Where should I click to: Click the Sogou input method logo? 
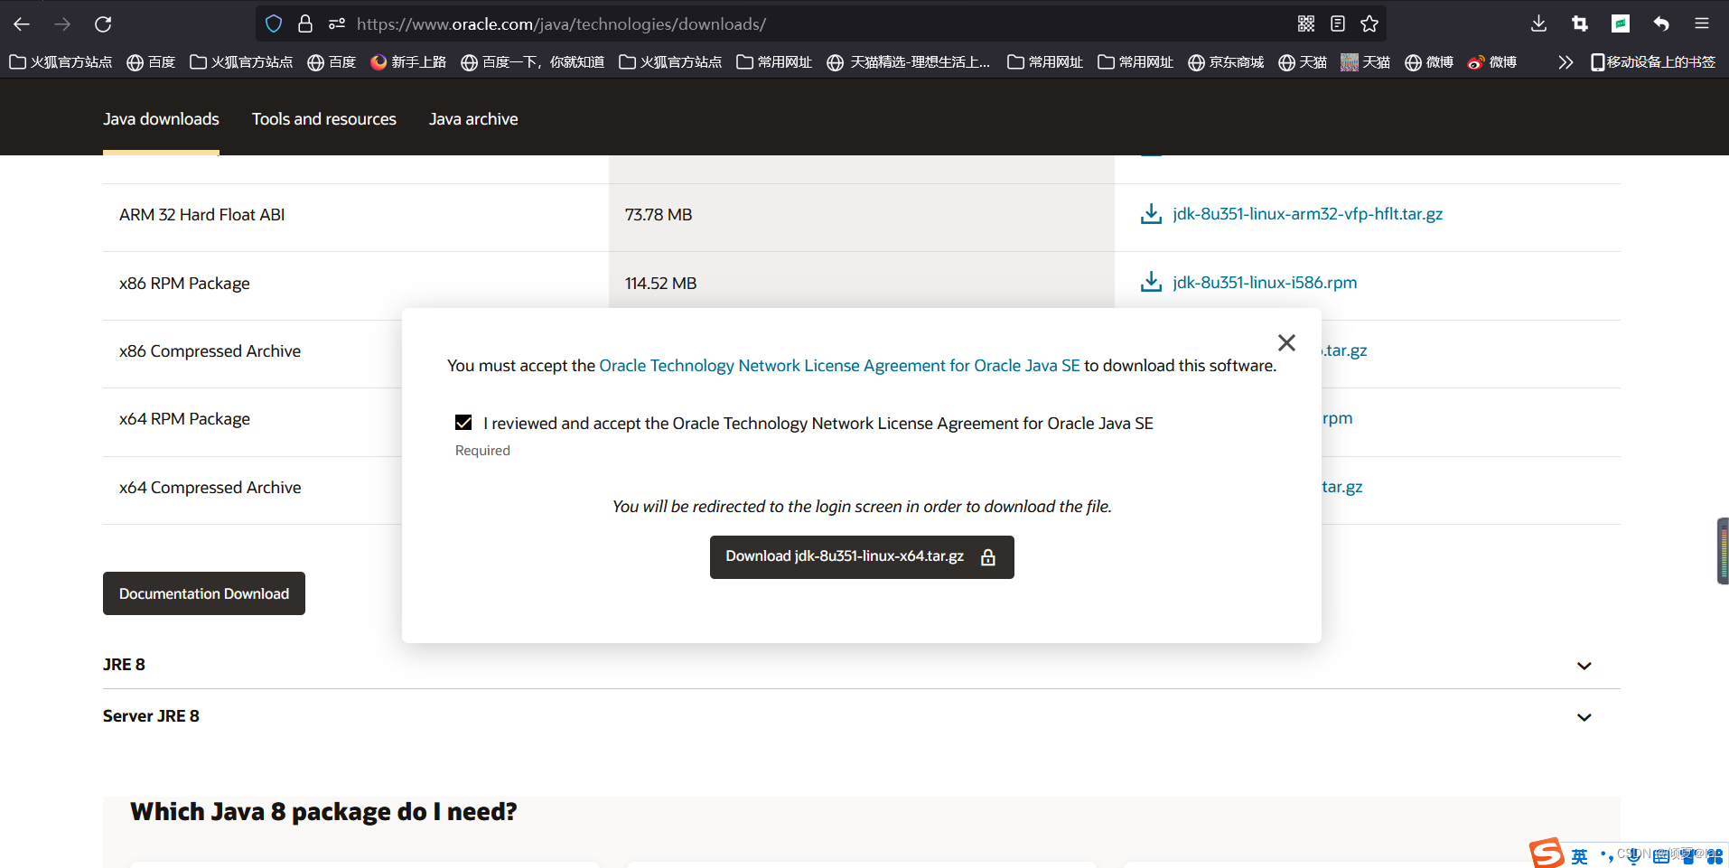(x=1547, y=854)
